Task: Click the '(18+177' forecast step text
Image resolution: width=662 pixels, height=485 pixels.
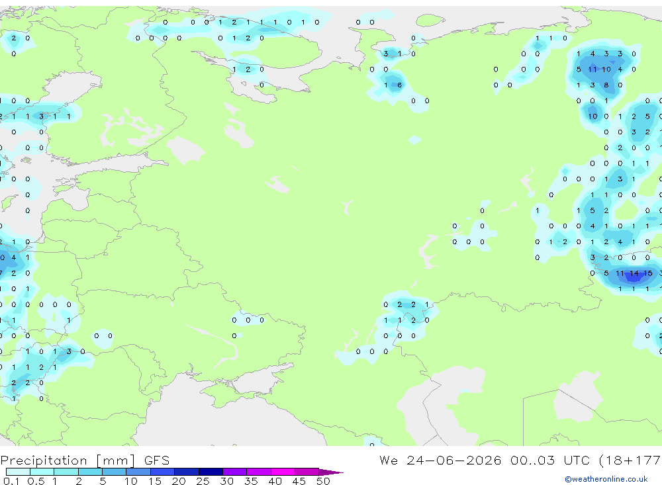Action: [x=630, y=461]
